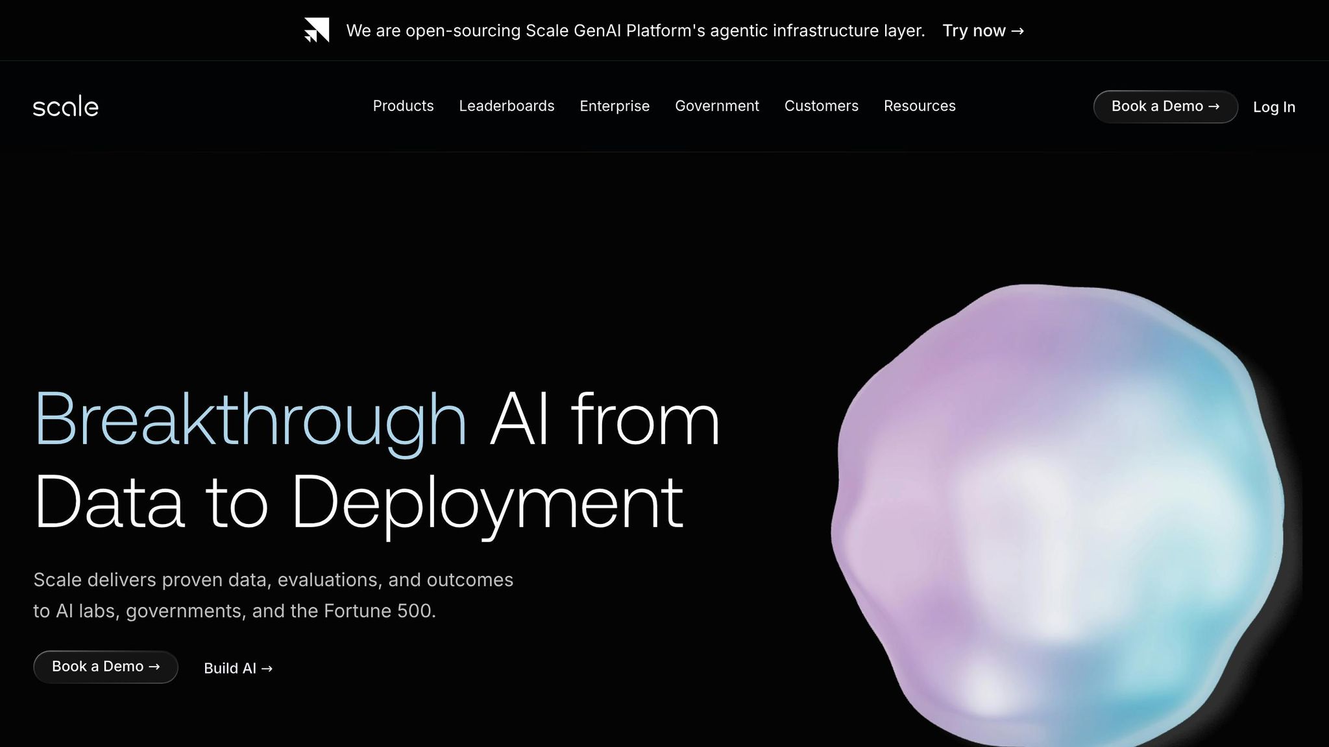Click the hero Book a Demo button
Screen dimensions: 1329x747
105,666
